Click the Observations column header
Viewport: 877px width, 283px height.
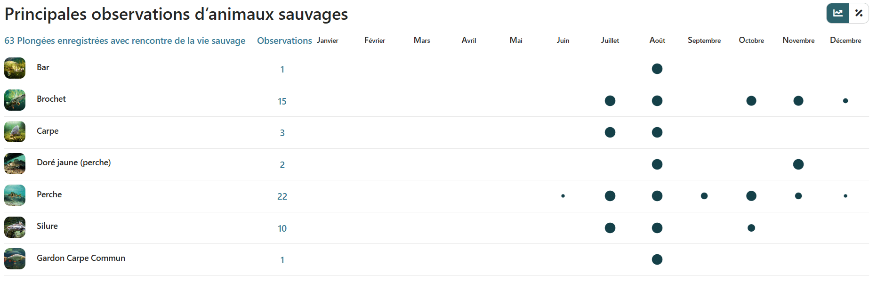coord(284,40)
